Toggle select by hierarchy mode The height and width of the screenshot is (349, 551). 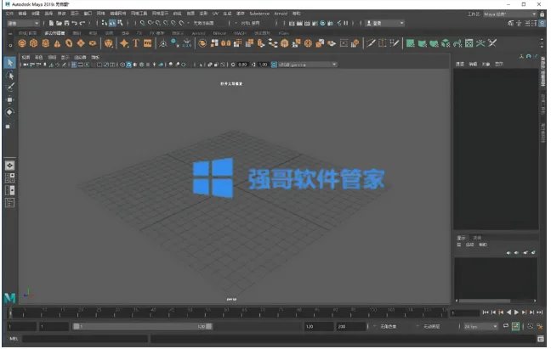[x=105, y=23]
